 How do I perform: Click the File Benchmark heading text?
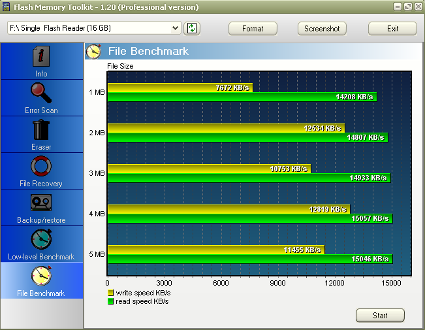tap(148, 51)
